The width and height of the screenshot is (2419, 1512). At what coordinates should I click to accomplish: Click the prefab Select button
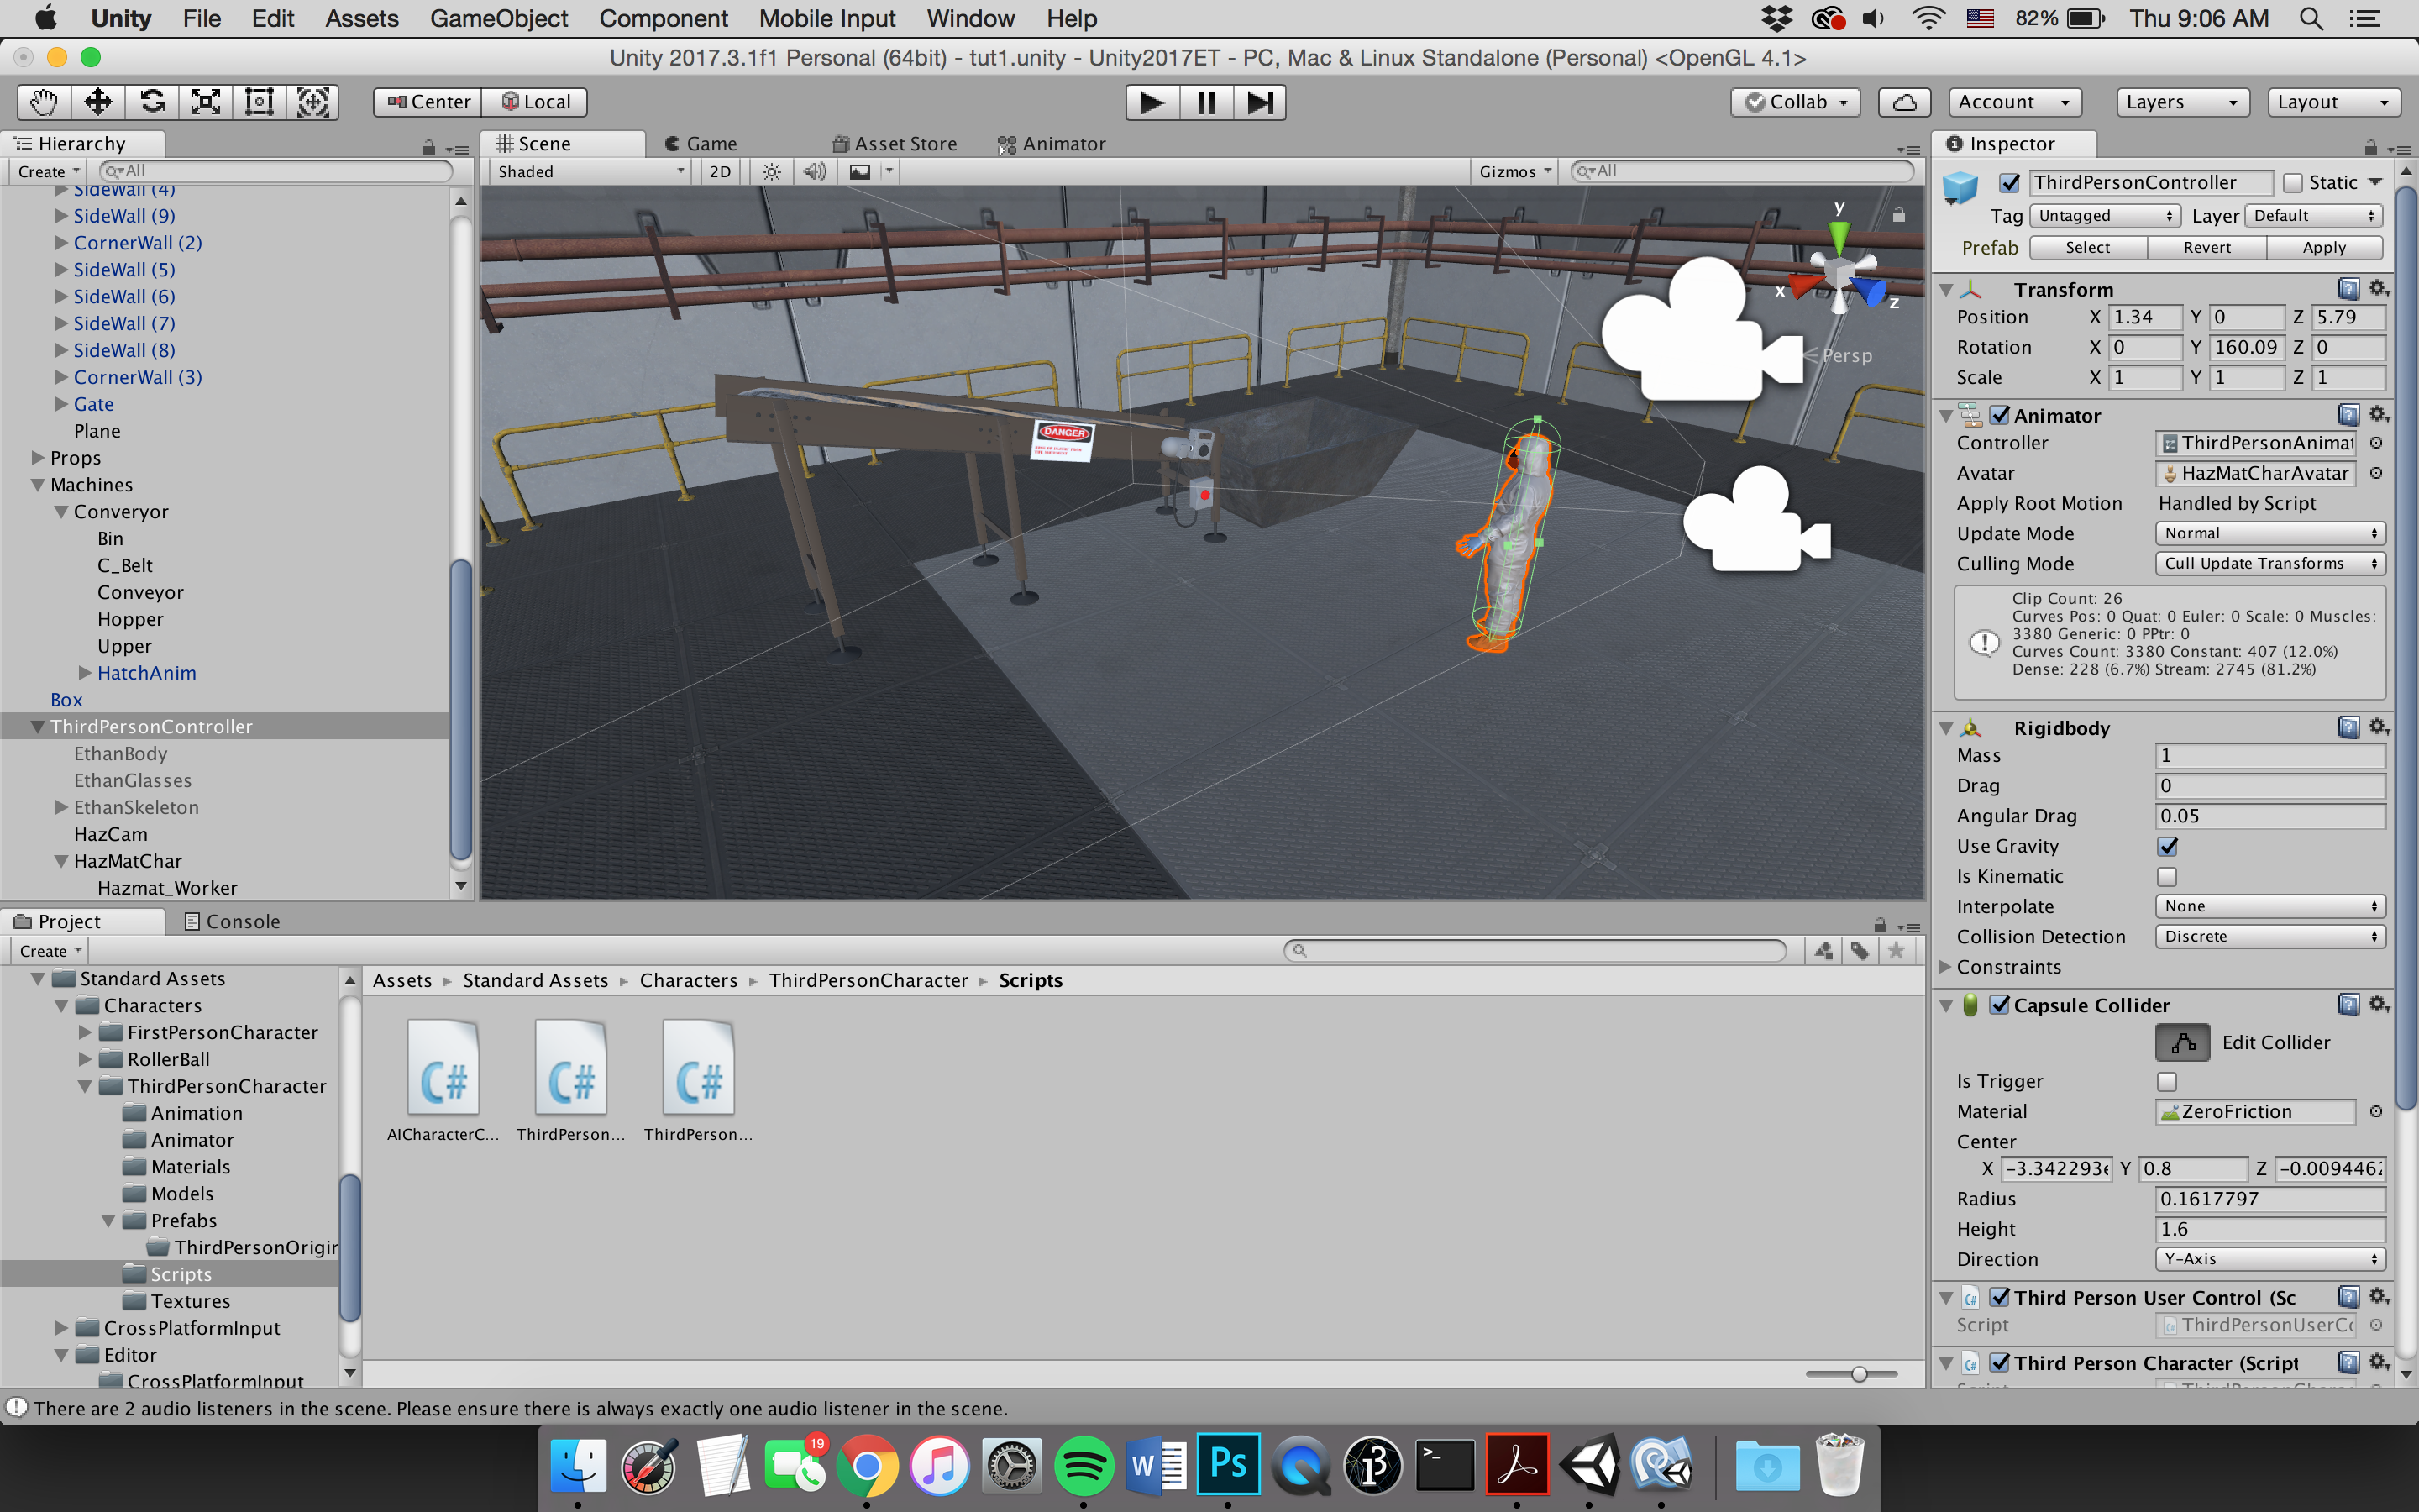click(x=2088, y=248)
